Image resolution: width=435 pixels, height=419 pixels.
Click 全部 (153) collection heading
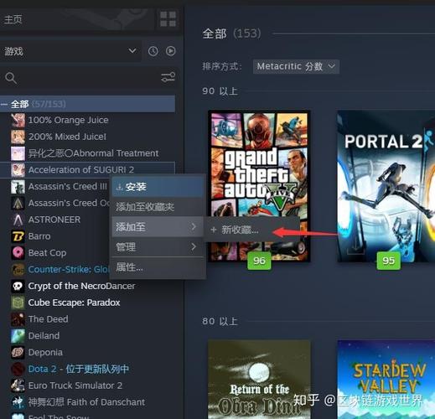click(x=231, y=34)
